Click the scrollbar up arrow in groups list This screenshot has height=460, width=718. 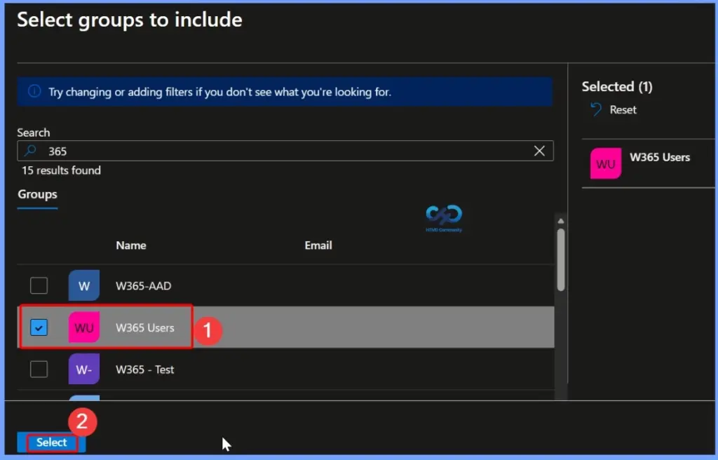[x=560, y=221]
